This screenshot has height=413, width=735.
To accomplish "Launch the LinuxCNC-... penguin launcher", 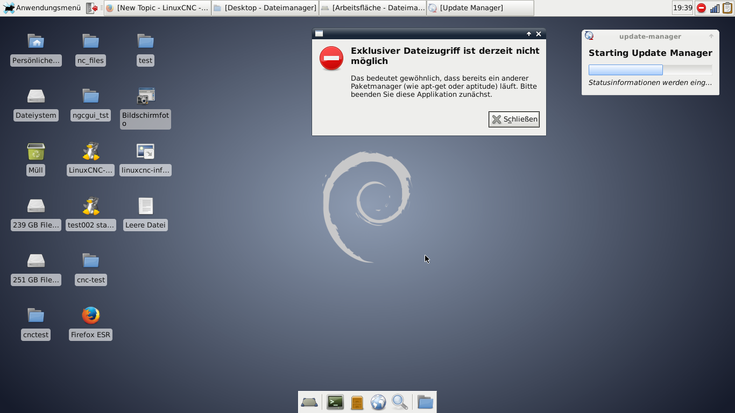I will click(x=90, y=151).
